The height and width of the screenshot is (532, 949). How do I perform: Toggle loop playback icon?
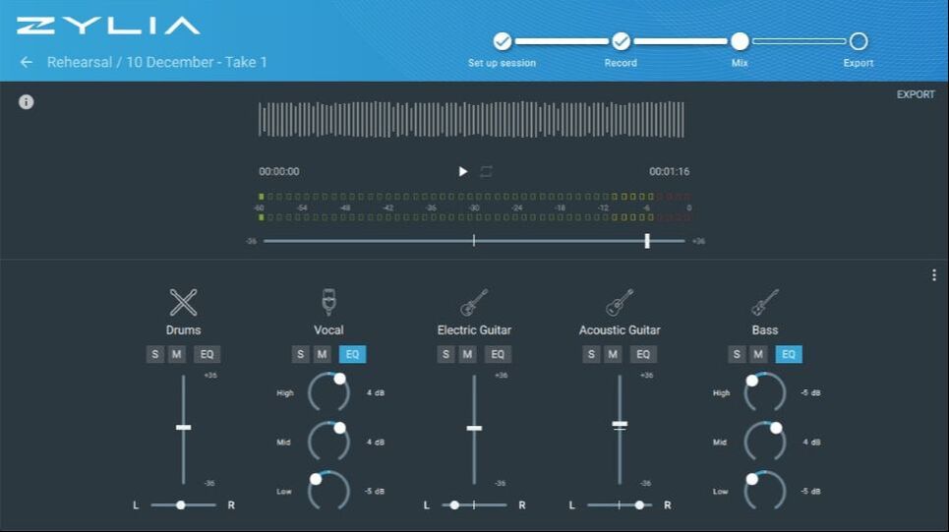coord(486,172)
